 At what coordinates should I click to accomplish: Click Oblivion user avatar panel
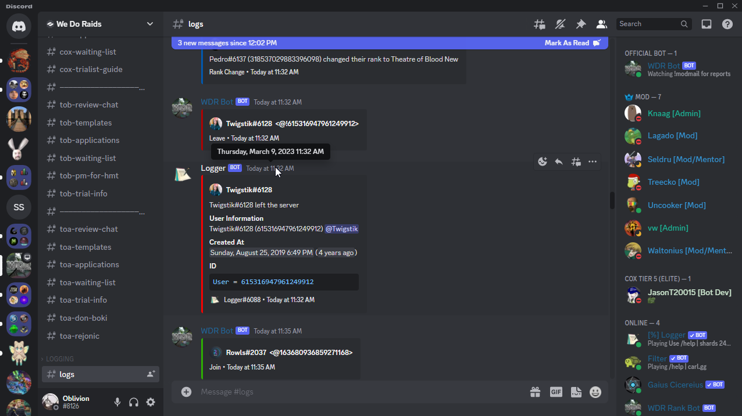pyautogui.click(x=76, y=402)
